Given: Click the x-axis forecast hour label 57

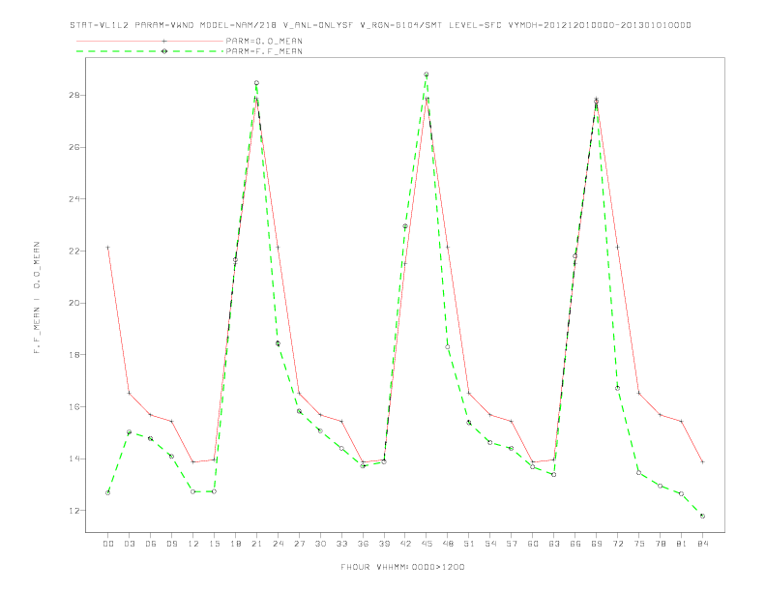Looking at the screenshot, I should click(512, 544).
